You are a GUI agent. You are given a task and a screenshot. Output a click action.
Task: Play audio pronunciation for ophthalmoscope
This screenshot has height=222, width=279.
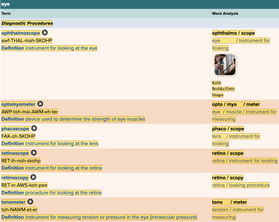pyautogui.click(x=45, y=33)
